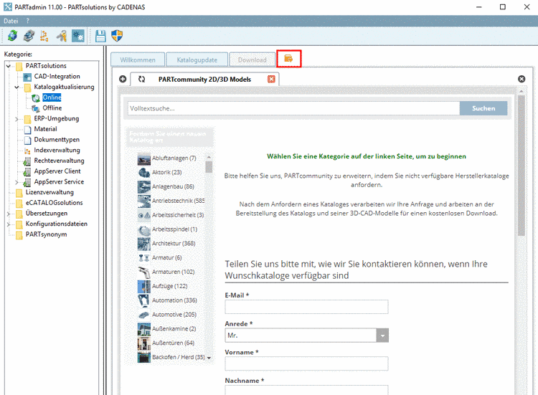Open the Datei menu
The height and width of the screenshot is (395, 538).
pos(11,21)
